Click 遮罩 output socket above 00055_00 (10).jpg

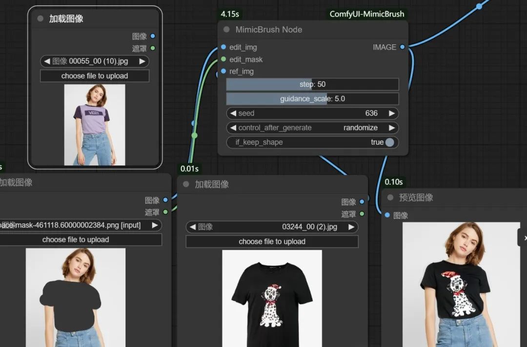(x=153, y=48)
